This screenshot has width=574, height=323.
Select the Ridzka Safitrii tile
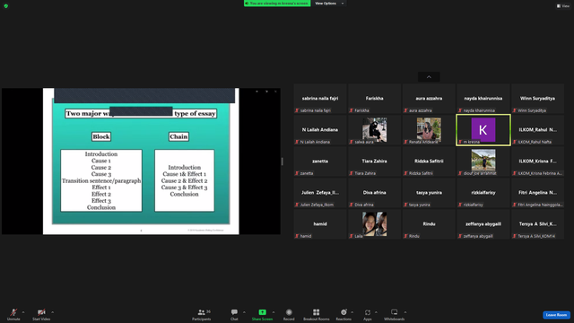pos(429,161)
